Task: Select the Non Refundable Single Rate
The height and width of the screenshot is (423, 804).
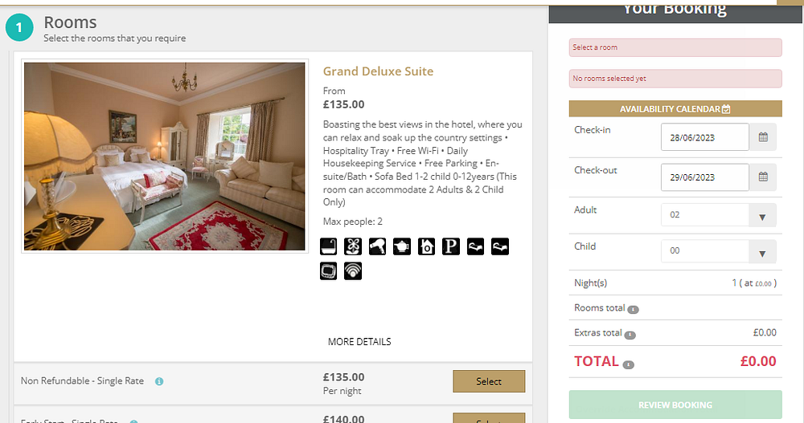Action: coord(489,381)
